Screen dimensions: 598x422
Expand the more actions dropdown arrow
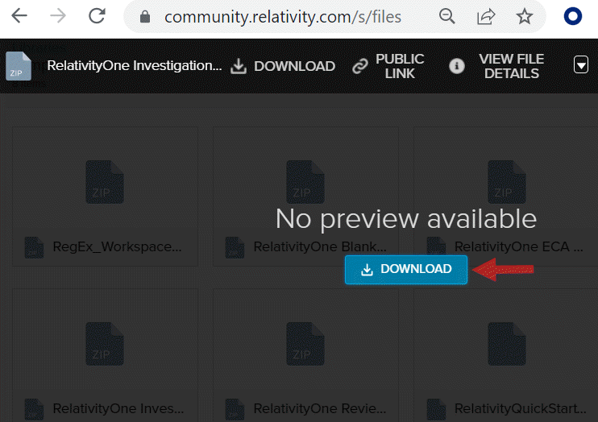coord(581,64)
